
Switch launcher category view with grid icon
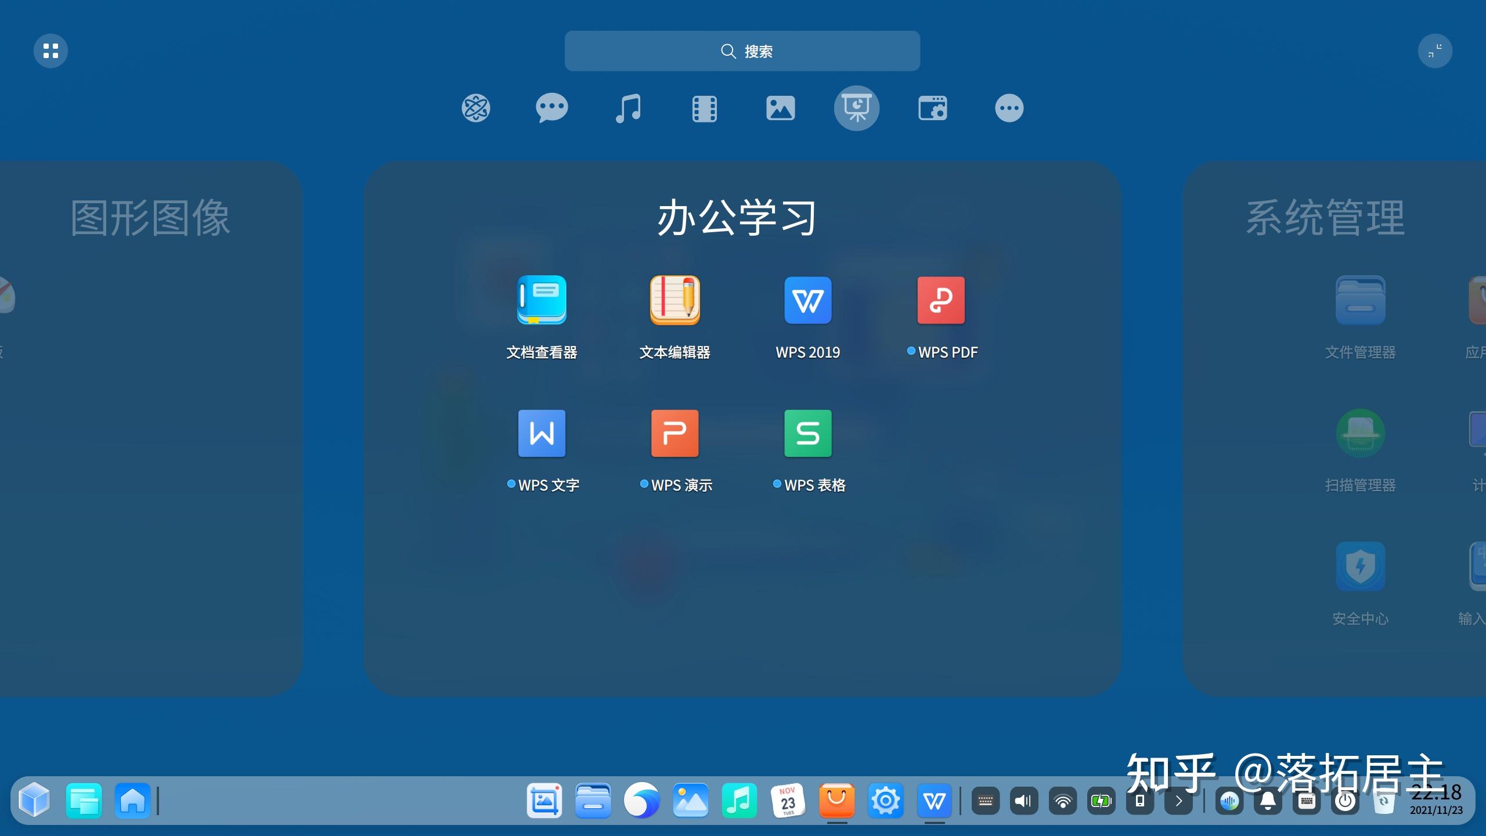point(51,51)
